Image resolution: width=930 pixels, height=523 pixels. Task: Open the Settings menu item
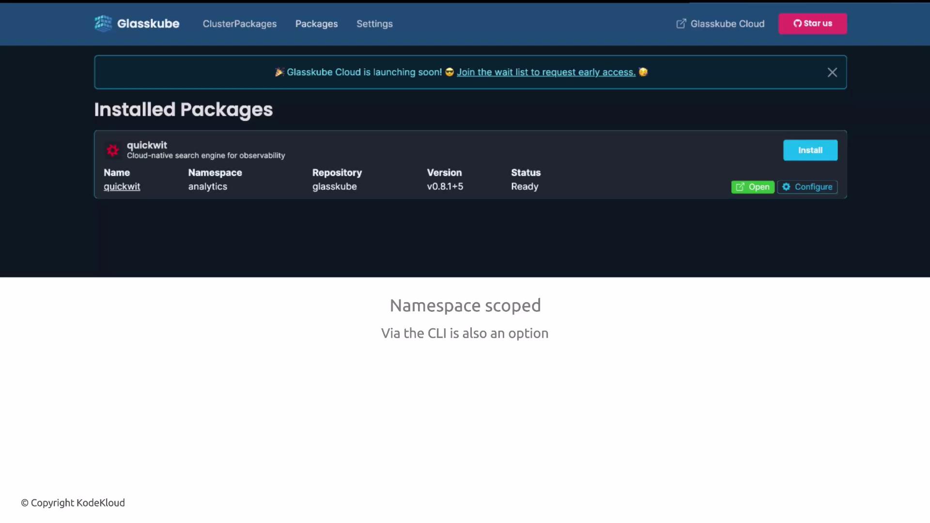pyautogui.click(x=375, y=24)
